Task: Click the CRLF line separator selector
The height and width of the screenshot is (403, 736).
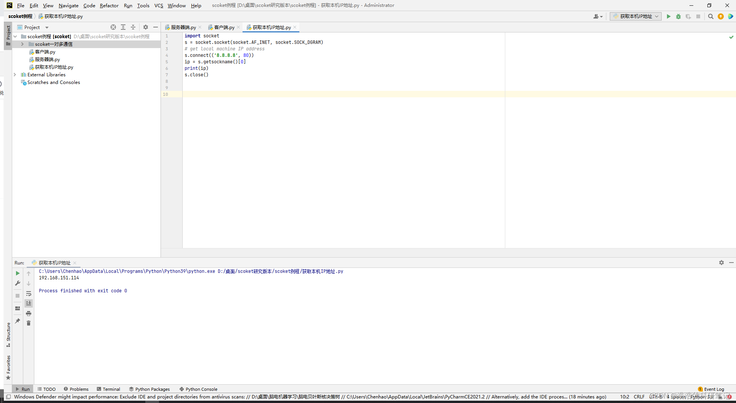Action: click(639, 397)
